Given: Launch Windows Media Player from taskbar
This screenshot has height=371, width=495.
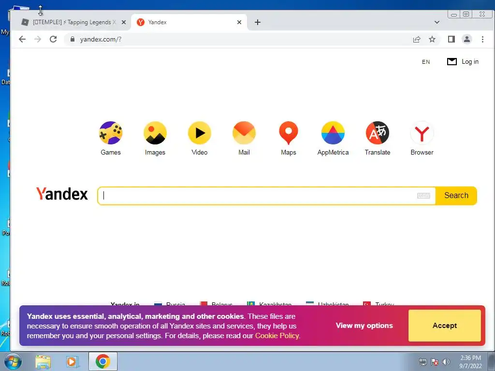Looking at the screenshot, I should [x=73, y=362].
